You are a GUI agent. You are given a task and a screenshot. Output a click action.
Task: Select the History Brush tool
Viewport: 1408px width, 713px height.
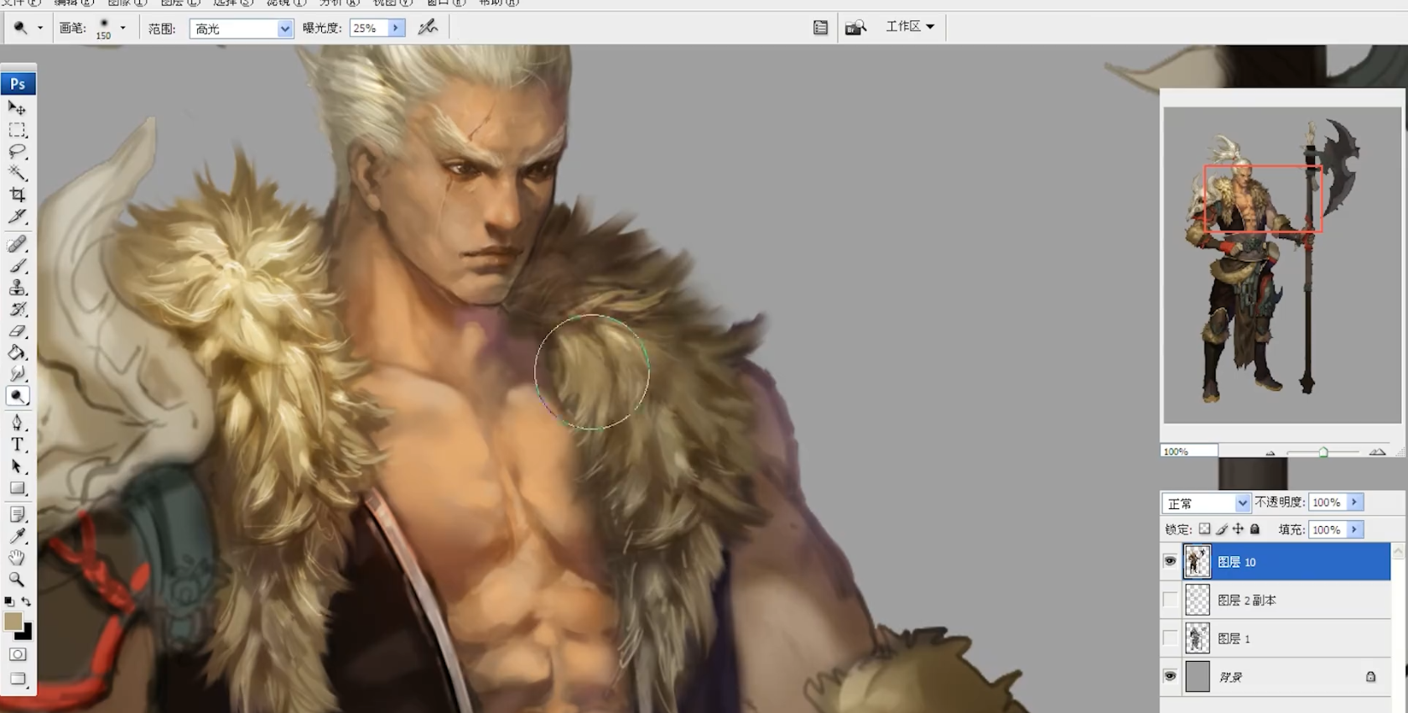click(17, 310)
